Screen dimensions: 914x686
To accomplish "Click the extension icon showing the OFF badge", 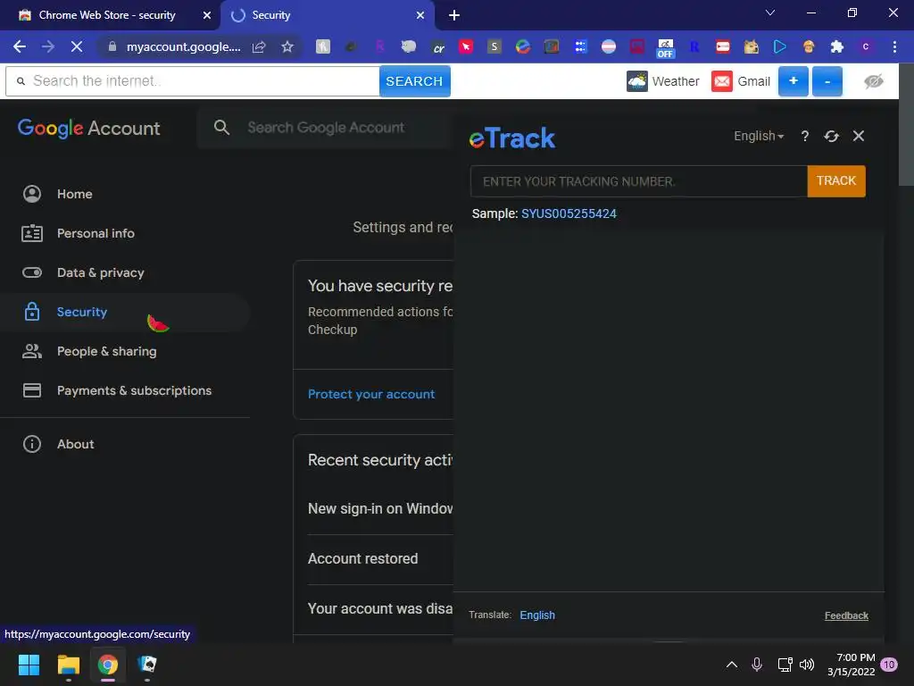I will click(x=665, y=48).
